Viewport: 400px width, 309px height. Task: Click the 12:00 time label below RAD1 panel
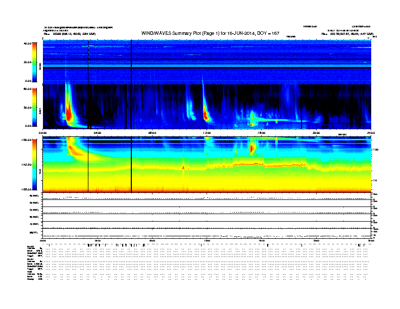[x=207, y=133]
